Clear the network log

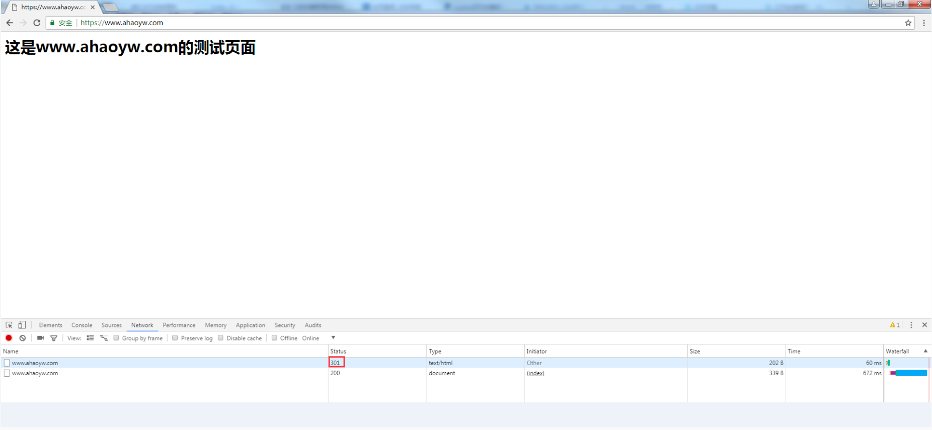[x=23, y=338]
